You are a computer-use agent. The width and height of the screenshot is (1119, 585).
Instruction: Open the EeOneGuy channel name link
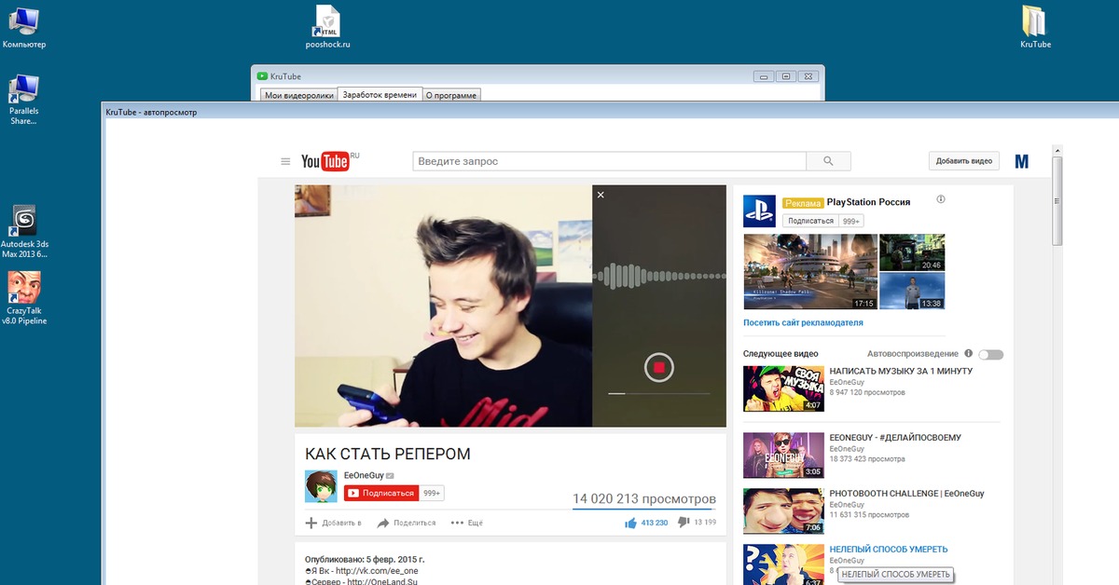click(364, 475)
